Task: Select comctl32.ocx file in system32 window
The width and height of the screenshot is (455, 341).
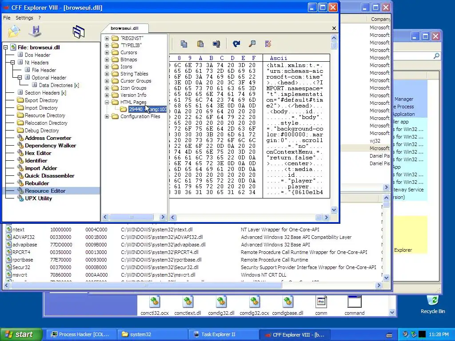Action: (x=154, y=305)
